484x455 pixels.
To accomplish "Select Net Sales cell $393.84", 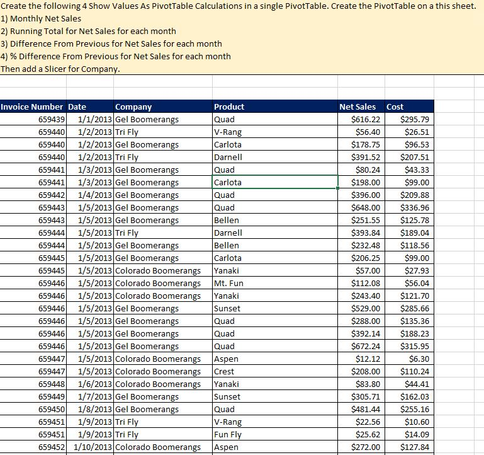I will (x=361, y=233).
